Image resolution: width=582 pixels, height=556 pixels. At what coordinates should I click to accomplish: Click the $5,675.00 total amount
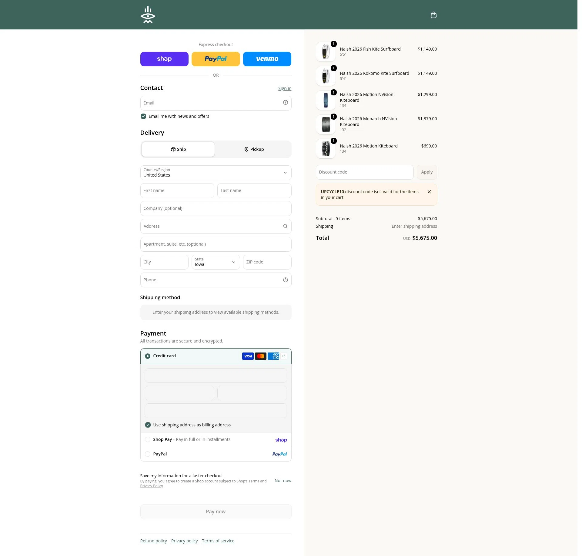coord(425,238)
